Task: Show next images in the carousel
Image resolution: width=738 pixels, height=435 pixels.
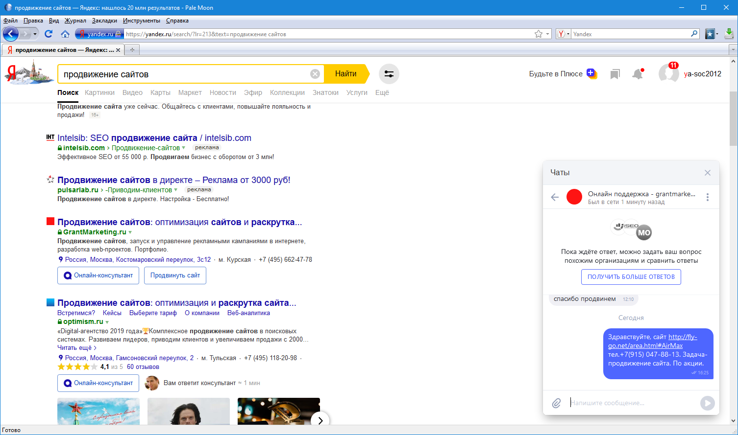Action: coord(320,420)
